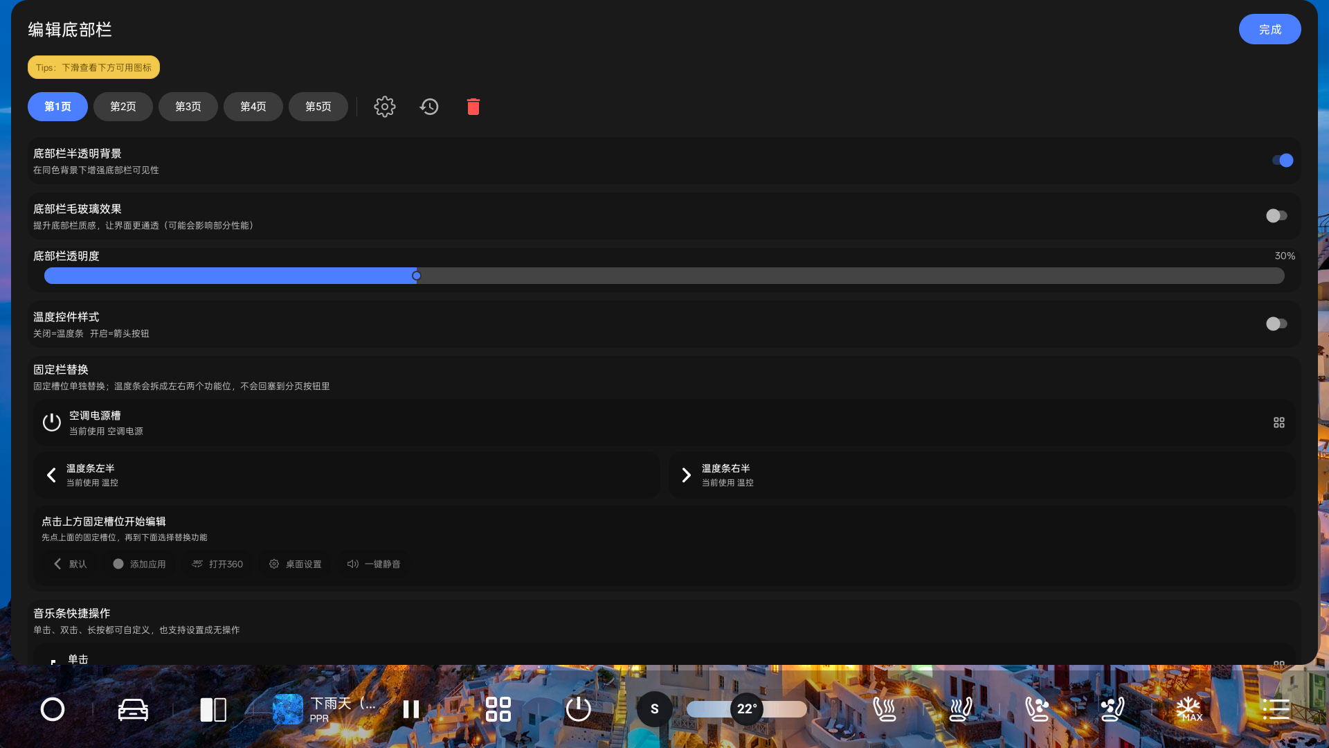The height and width of the screenshot is (748, 1329).
Task: Open bottom bar settings gear icon
Action: coord(385,107)
